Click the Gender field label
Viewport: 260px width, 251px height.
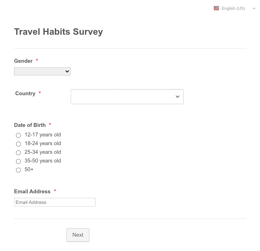[x=23, y=61]
